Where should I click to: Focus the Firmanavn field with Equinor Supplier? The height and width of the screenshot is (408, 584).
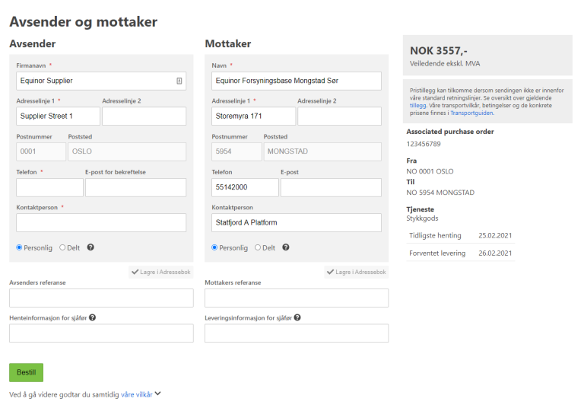coord(101,81)
